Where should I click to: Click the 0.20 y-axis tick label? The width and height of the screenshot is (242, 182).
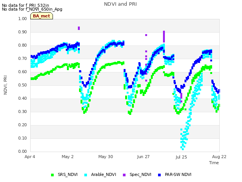(23, 125)
